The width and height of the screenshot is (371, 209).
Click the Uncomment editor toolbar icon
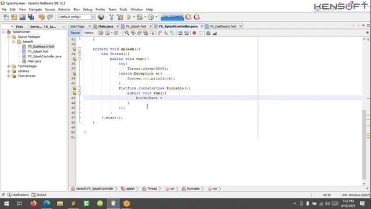pos(214,33)
